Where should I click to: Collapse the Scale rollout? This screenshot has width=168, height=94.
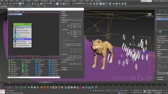coord(72,18)
